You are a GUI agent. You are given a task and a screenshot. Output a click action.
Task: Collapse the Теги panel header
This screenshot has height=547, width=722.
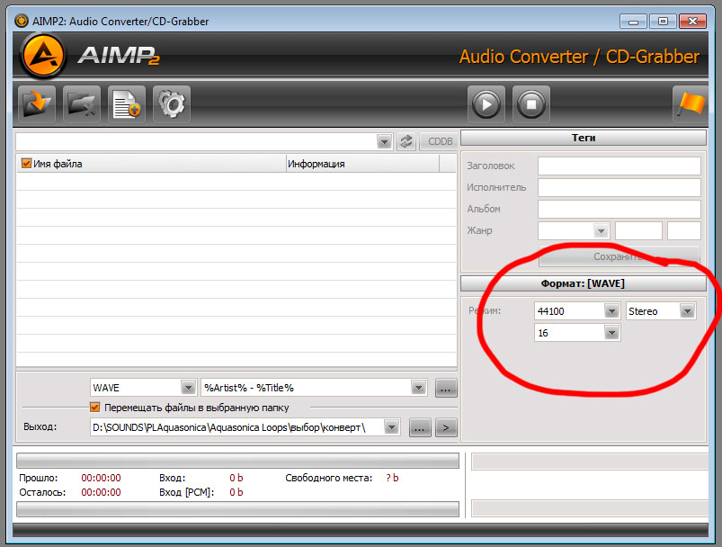pos(584,138)
